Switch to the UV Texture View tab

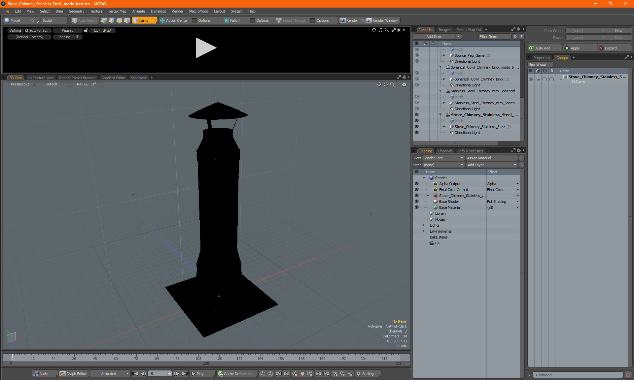40,78
